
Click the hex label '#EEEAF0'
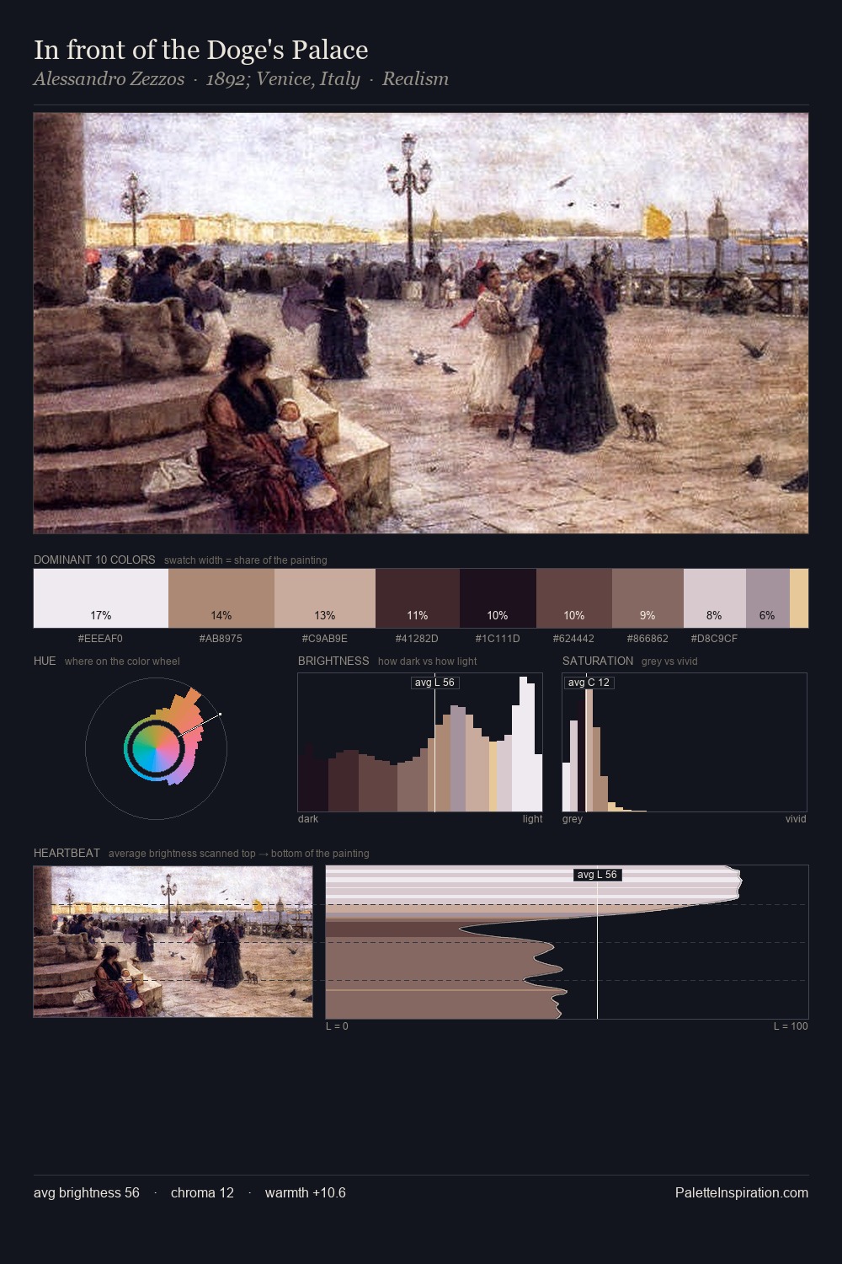click(100, 639)
